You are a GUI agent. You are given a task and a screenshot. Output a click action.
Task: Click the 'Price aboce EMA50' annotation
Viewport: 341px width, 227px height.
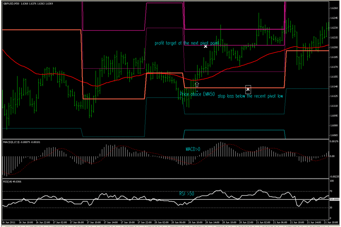[197, 94]
